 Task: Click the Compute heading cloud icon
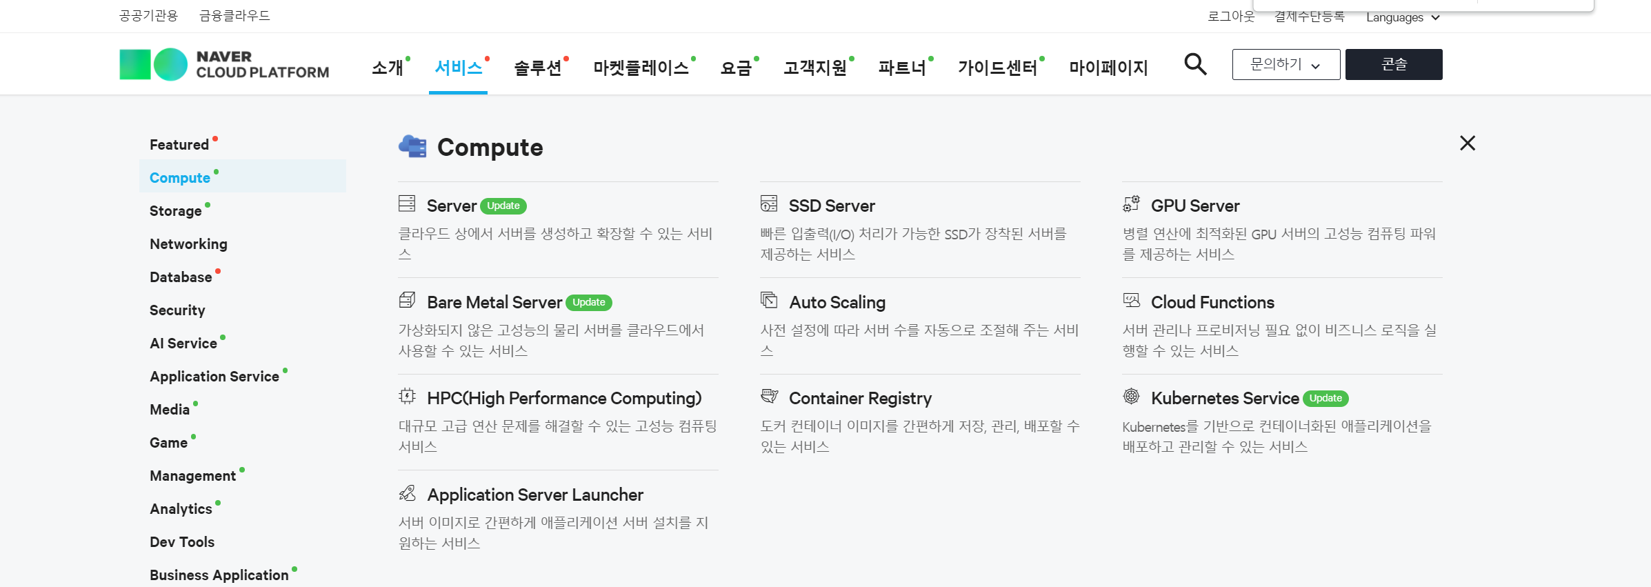coord(412,146)
